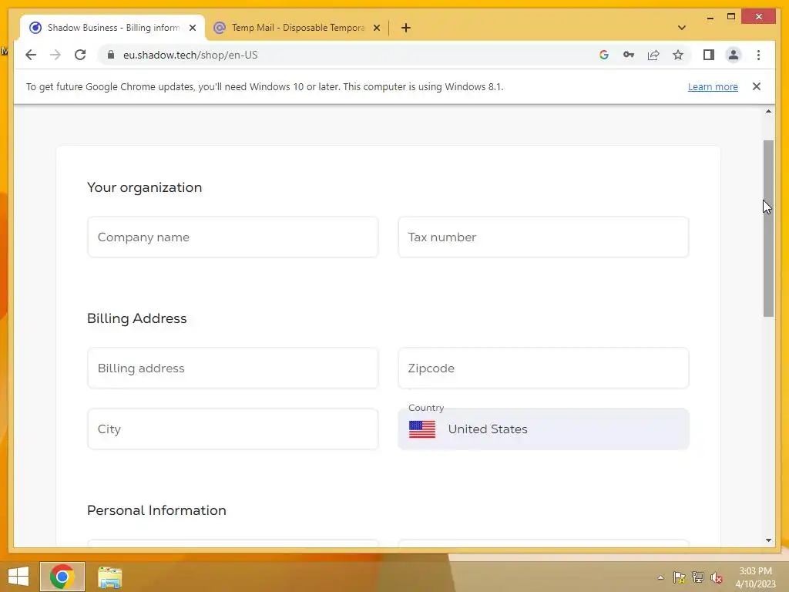Screen dimensions: 789x592
Task: Click the page scrollbar thumb
Action: (x=768, y=228)
